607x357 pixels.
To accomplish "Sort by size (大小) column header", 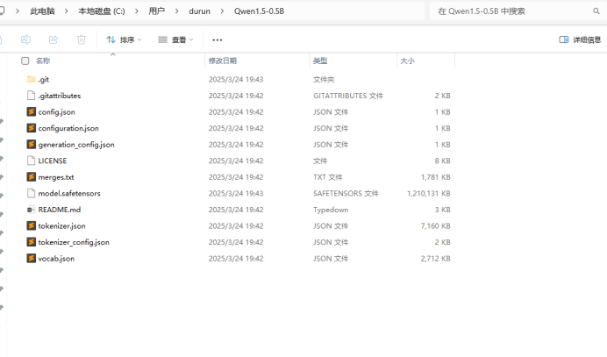I will click(407, 61).
